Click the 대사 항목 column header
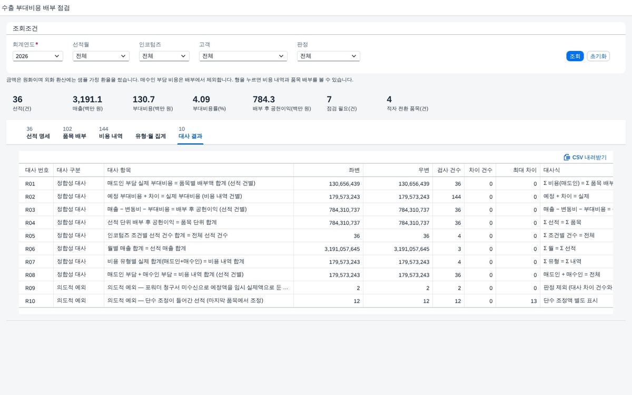 pyautogui.click(x=199, y=170)
